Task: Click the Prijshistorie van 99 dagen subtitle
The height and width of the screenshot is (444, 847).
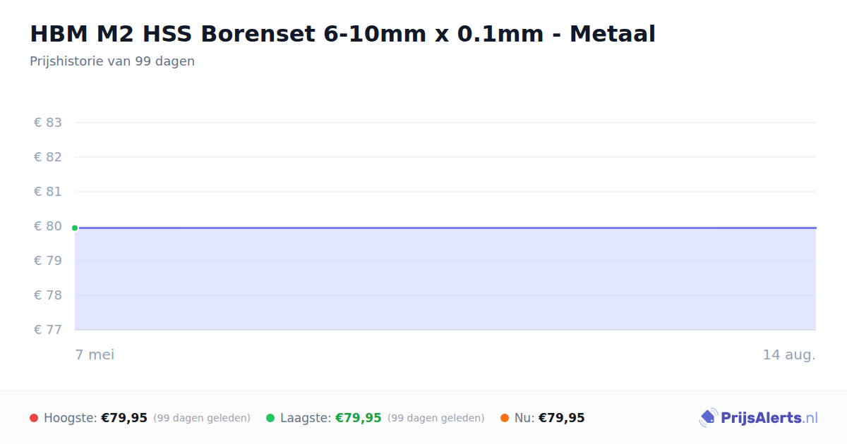Action: click(112, 61)
